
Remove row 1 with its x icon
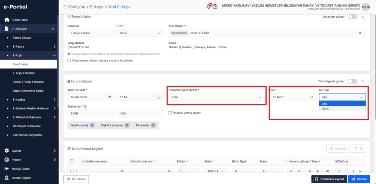(x=360, y=171)
